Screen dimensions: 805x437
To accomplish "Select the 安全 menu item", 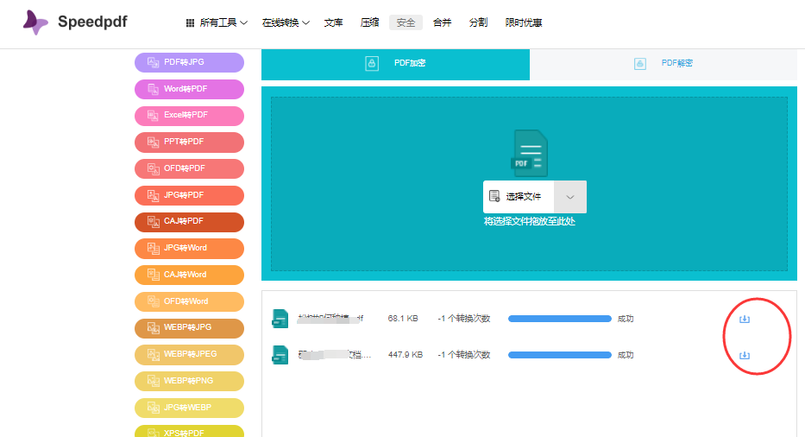I will pos(406,22).
